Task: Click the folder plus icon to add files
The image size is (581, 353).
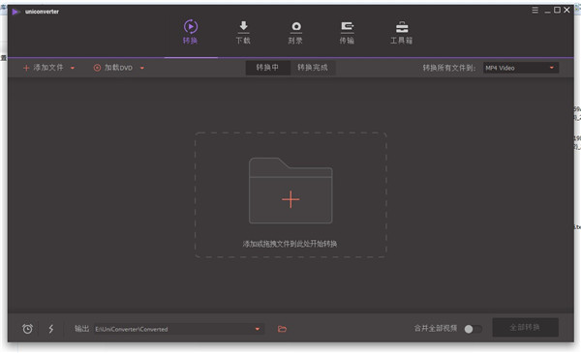Action: (x=290, y=191)
